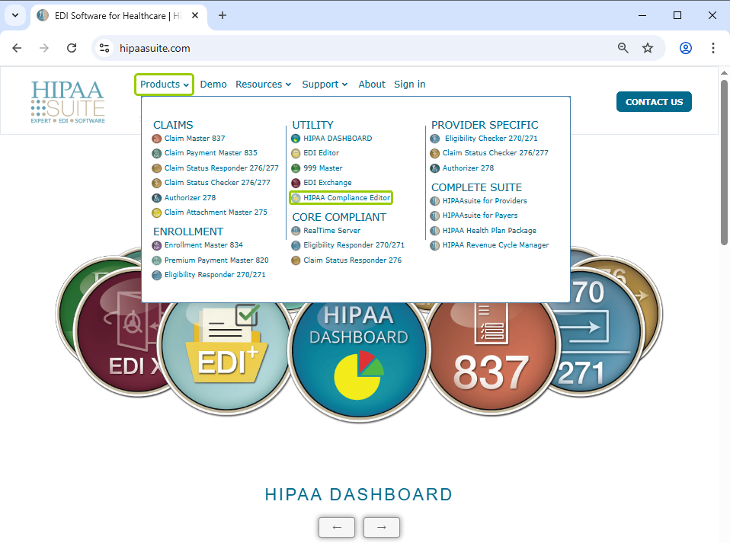Click the previous slide arrow button

tap(337, 527)
